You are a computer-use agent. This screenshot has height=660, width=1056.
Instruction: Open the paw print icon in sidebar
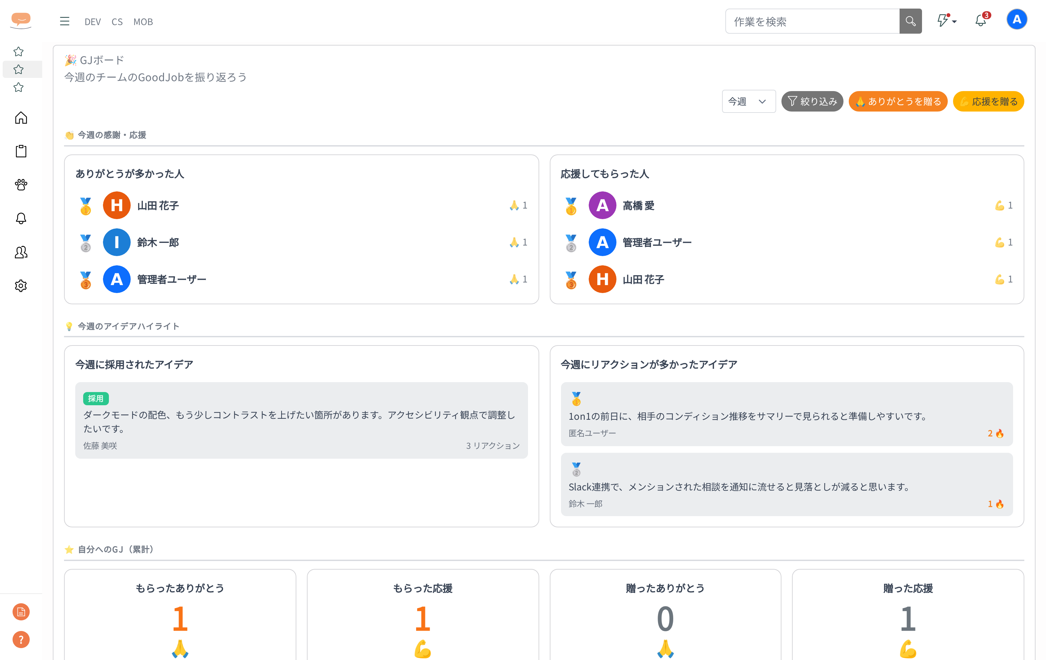click(21, 185)
